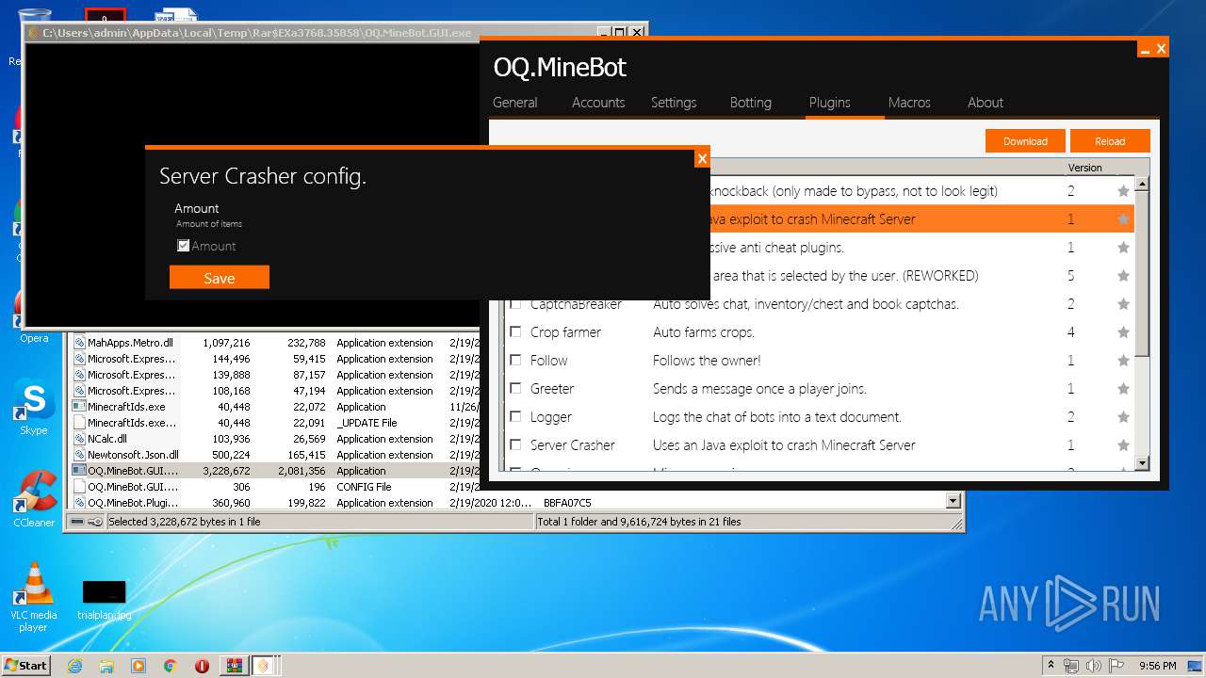Star the anti cheat plugins row
Screen dimensions: 1206x678
click(1123, 248)
